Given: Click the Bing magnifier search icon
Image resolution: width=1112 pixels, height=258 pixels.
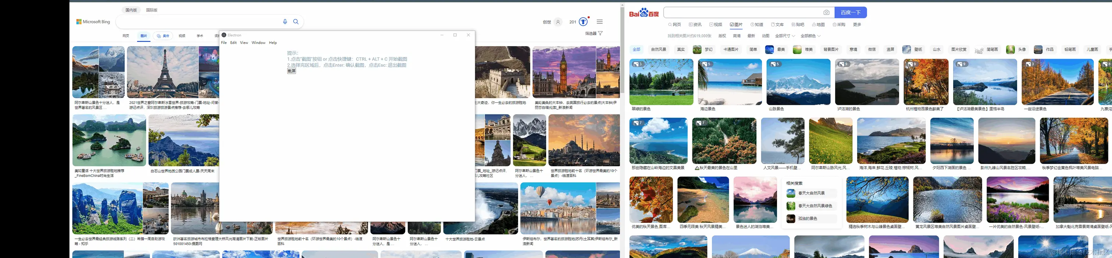Looking at the screenshot, I should tap(296, 22).
